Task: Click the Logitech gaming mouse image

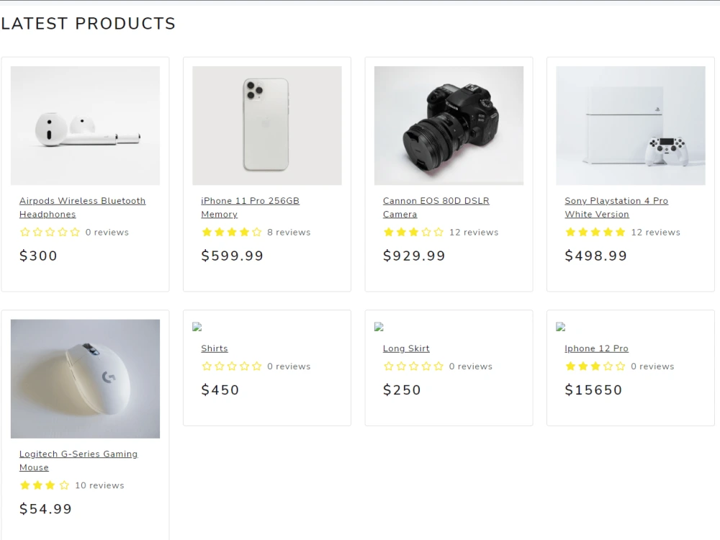Action: click(x=86, y=379)
